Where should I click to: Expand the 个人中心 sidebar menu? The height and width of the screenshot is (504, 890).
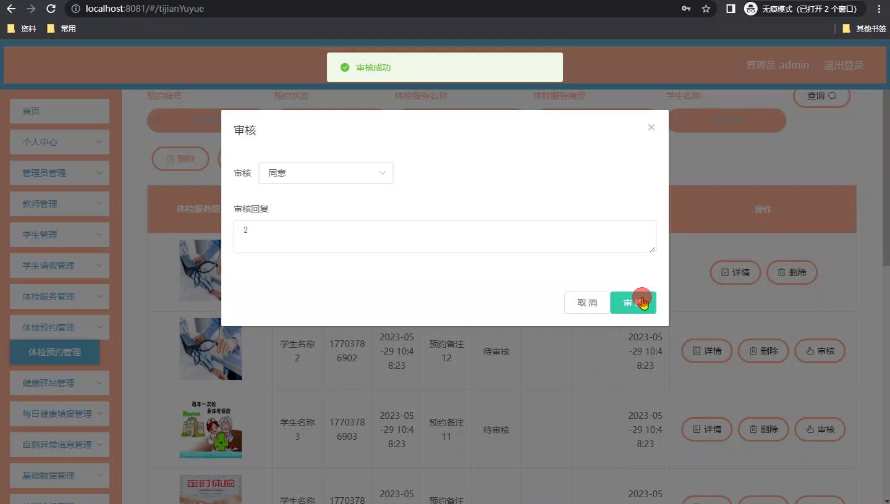[59, 142]
